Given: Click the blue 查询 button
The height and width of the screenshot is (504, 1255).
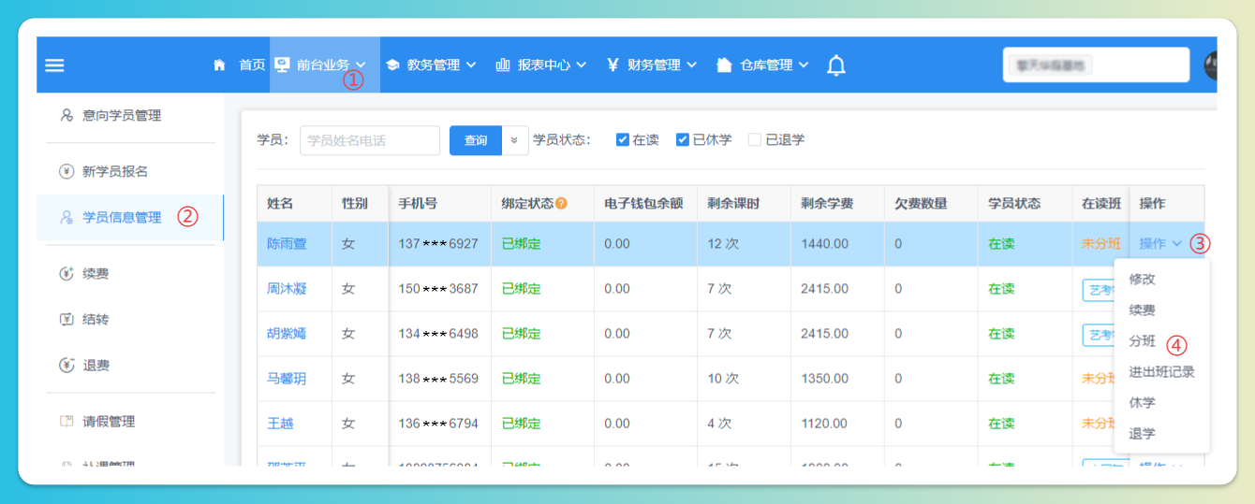Looking at the screenshot, I should pyautogui.click(x=476, y=140).
